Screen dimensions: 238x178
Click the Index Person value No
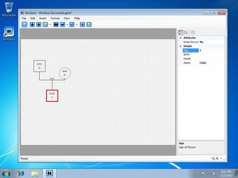[x=201, y=42]
